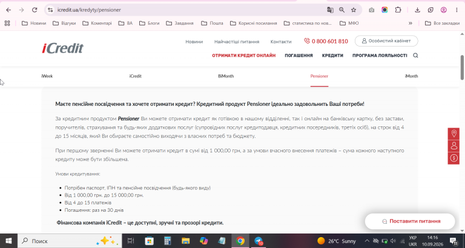Show more bookmarks chevron
The width and height of the screenshot is (465, 248).
click(411, 23)
